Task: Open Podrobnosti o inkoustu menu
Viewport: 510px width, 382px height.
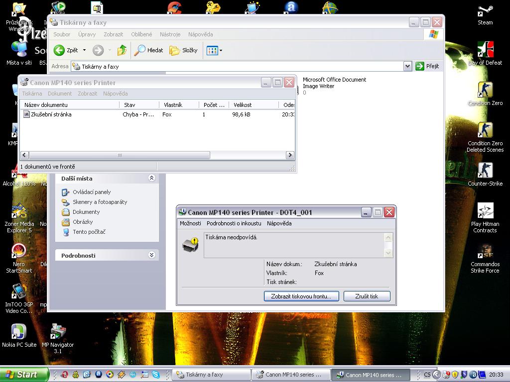Action: pyautogui.click(x=234, y=223)
